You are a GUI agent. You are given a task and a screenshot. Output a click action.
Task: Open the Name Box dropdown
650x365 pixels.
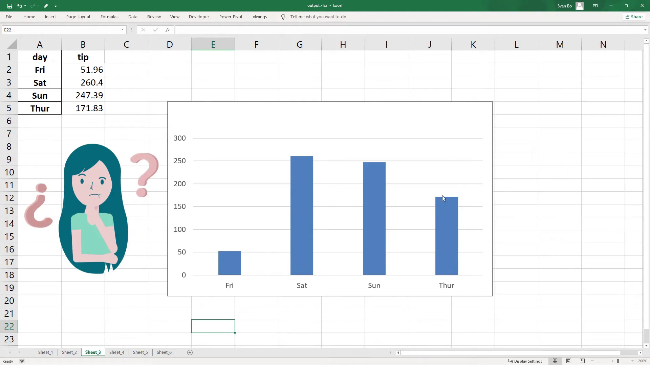[x=122, y=30]
